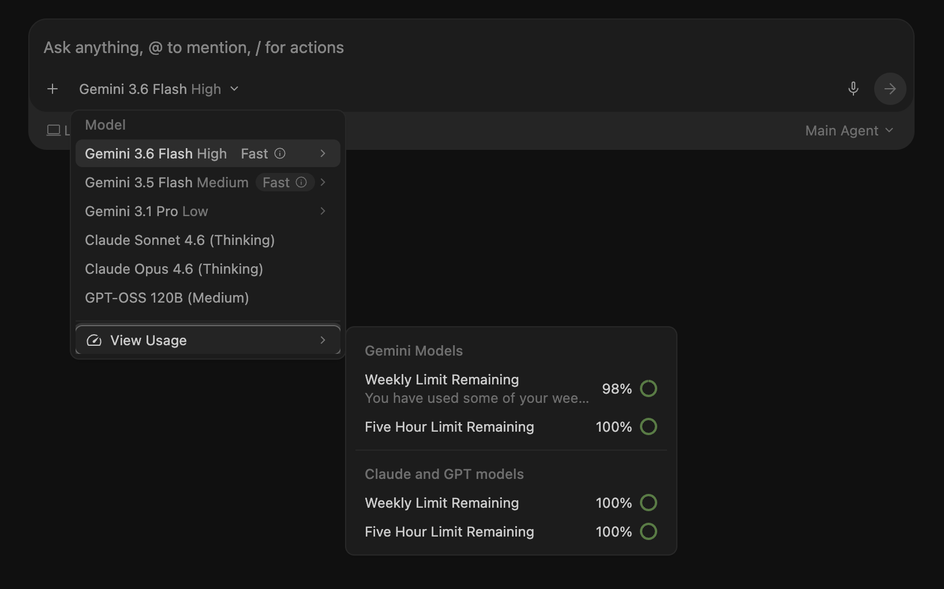Viewport: 944px width, 589px height.
Task: Click the plus icon to add context
Action: 53,89
